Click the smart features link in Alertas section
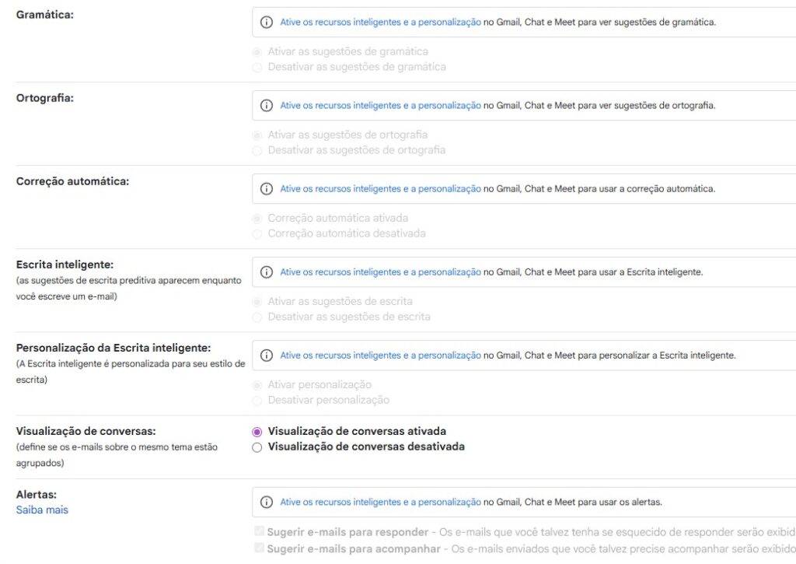This screenshot has width=796, height=564. [379, 501]
